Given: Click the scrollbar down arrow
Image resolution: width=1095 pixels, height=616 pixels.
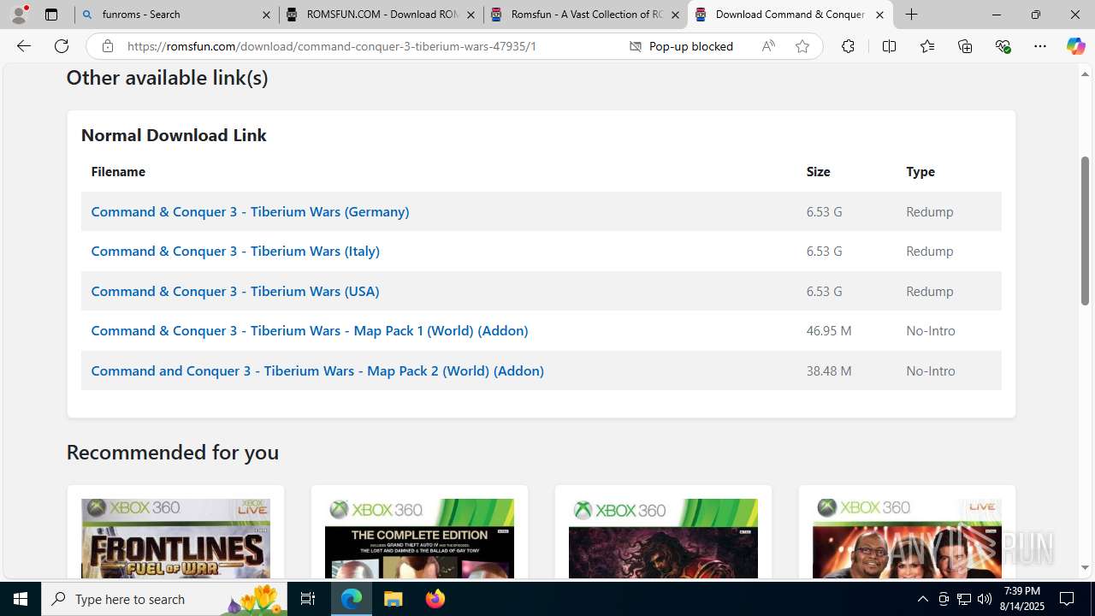Looking at the screenshot, I should [1085, 567].
